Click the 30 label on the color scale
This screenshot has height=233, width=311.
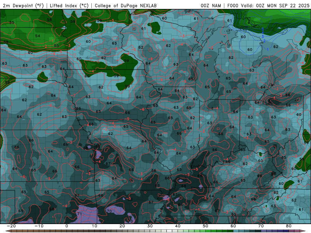(x=150, y=226)
